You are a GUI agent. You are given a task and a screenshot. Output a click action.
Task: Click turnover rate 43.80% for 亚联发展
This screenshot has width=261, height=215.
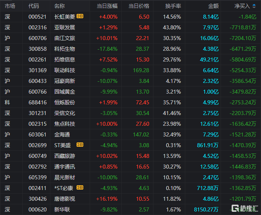click(172, 27)
